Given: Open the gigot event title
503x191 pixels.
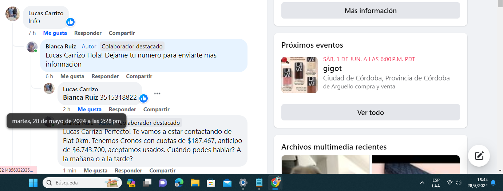Looking at the screenshot, I should [332, 68].
